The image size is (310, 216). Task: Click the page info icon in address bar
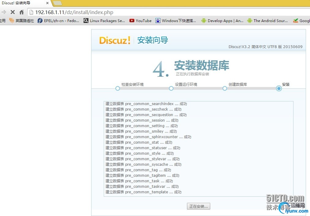31,12
